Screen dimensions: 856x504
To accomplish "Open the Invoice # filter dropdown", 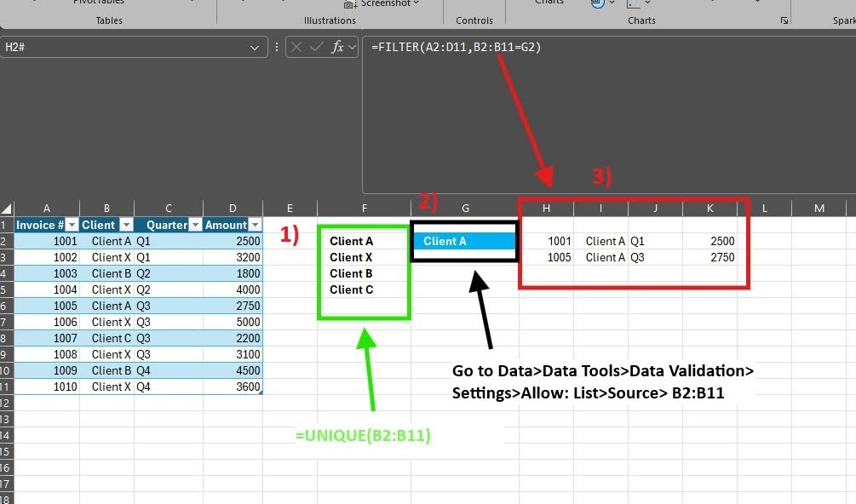I will click(72, 225).
